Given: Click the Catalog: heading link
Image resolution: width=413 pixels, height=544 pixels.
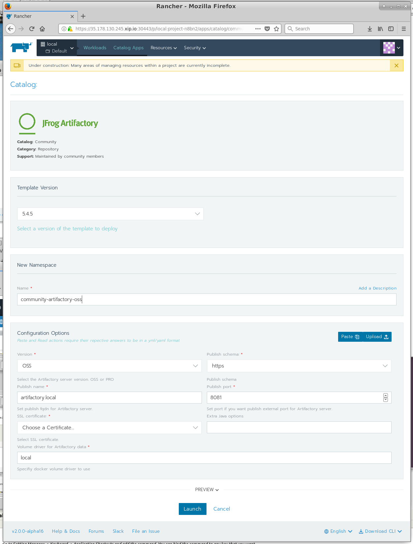Looking at the screenshot, I should click(x=24, y=85).
